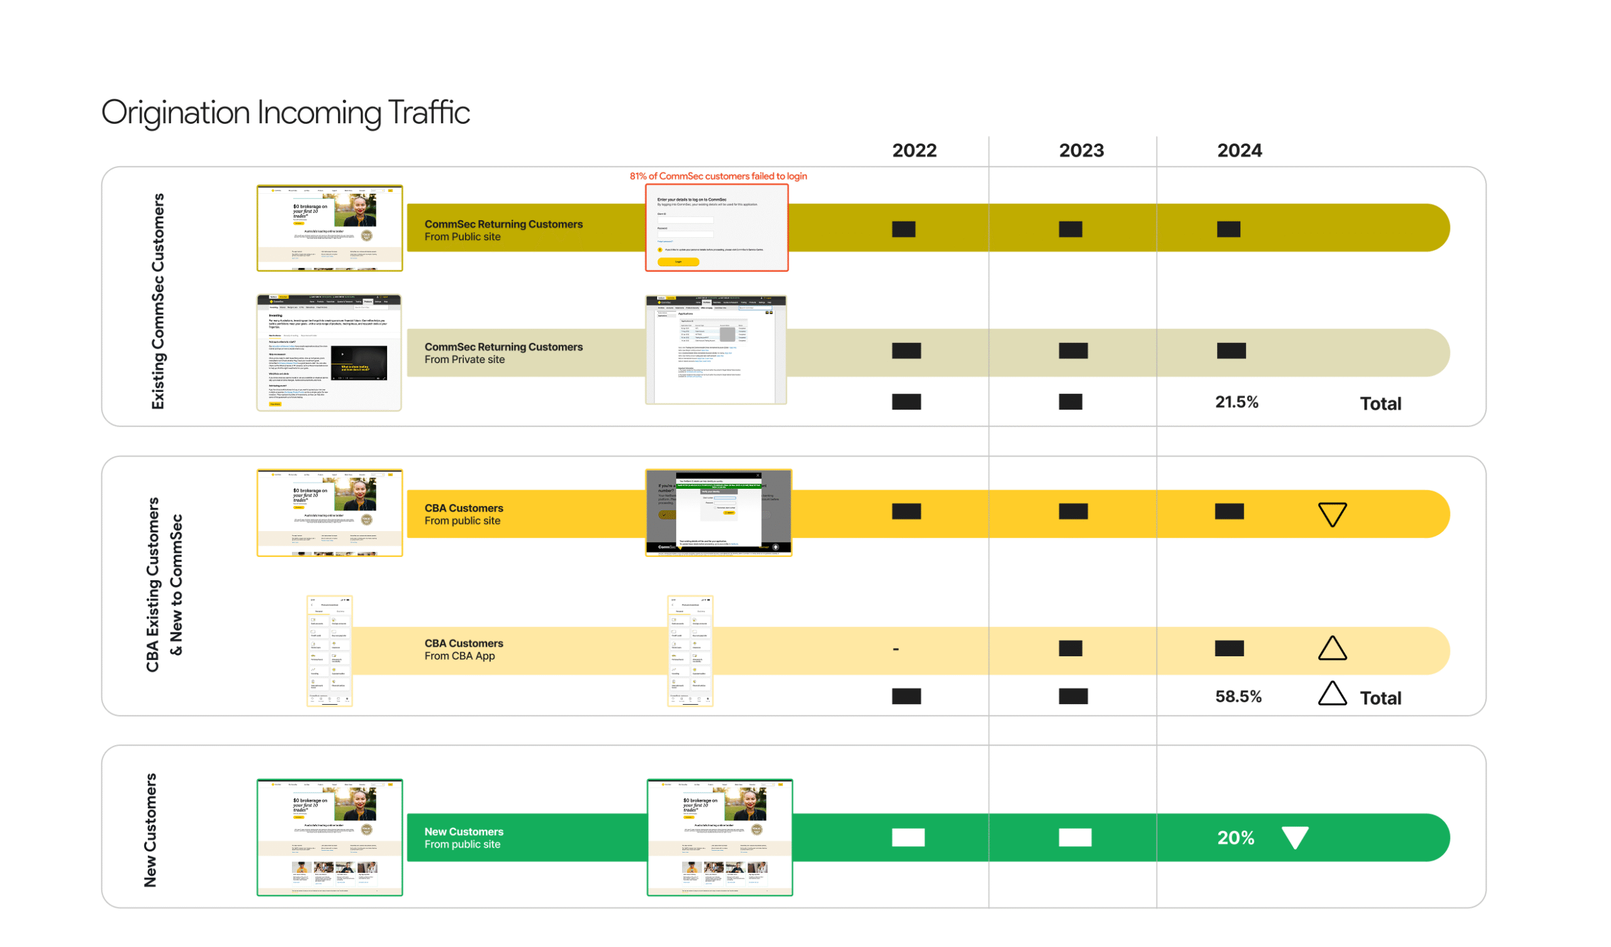Click the white downward triangle next to 20%
1611x947 pixels.
point(1295,837)
